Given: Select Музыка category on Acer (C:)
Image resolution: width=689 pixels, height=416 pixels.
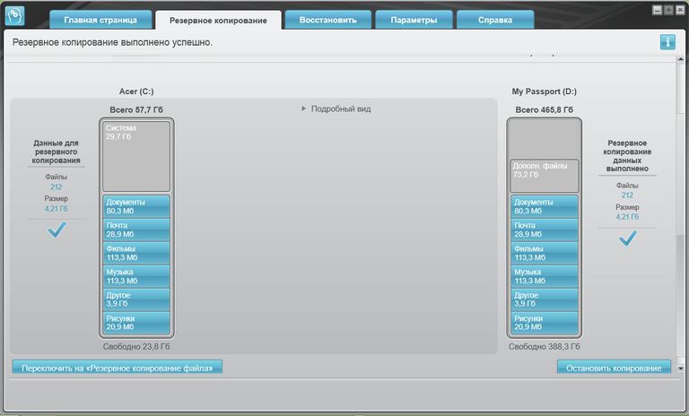Looking at the screenshot, I should 136,276.
